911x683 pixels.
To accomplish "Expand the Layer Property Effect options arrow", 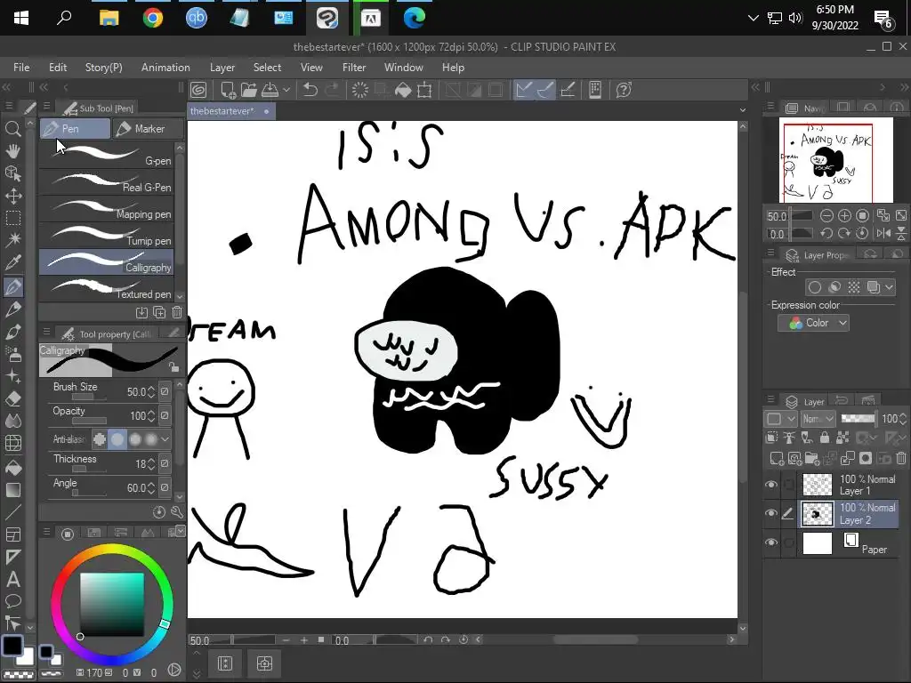I will coord(889,287).
